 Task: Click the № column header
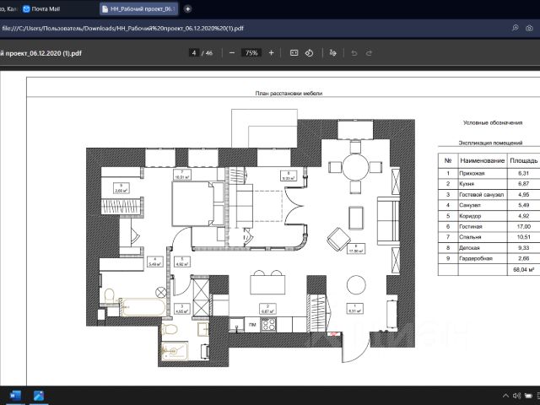click(x=448, y=160)
